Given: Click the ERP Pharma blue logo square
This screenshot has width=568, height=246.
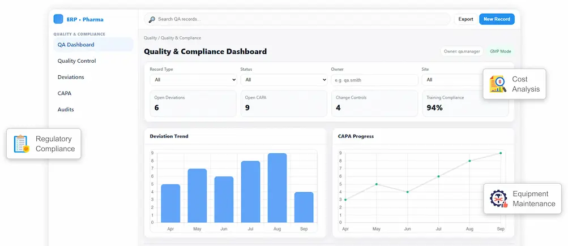Looking at the screenshot, I should 58,19.
